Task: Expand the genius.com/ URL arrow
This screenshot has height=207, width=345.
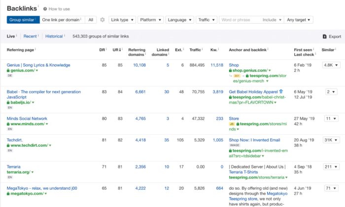Action: pos(37,70)
